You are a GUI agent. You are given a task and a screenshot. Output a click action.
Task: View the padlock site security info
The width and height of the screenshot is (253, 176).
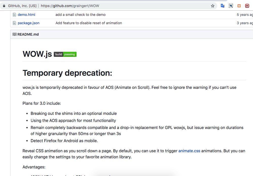(4, 6)
